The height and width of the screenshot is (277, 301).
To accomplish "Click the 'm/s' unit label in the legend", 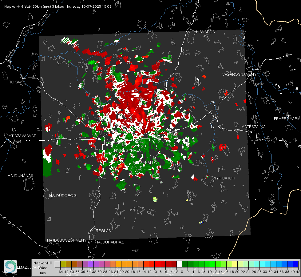I will coord(43,273).
